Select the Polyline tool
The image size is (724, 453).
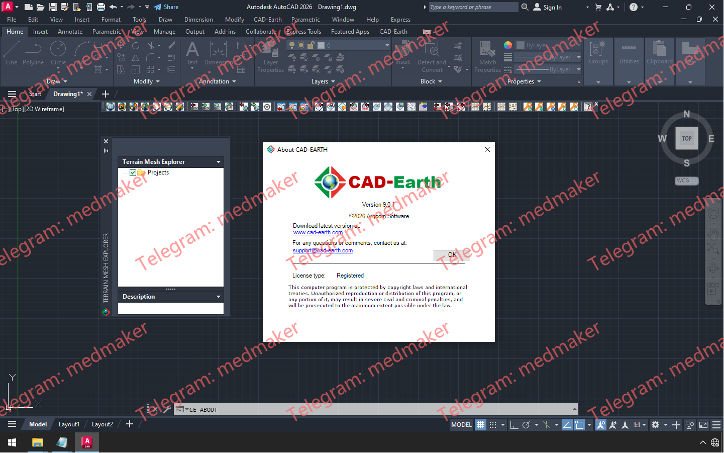click(33, 53)
